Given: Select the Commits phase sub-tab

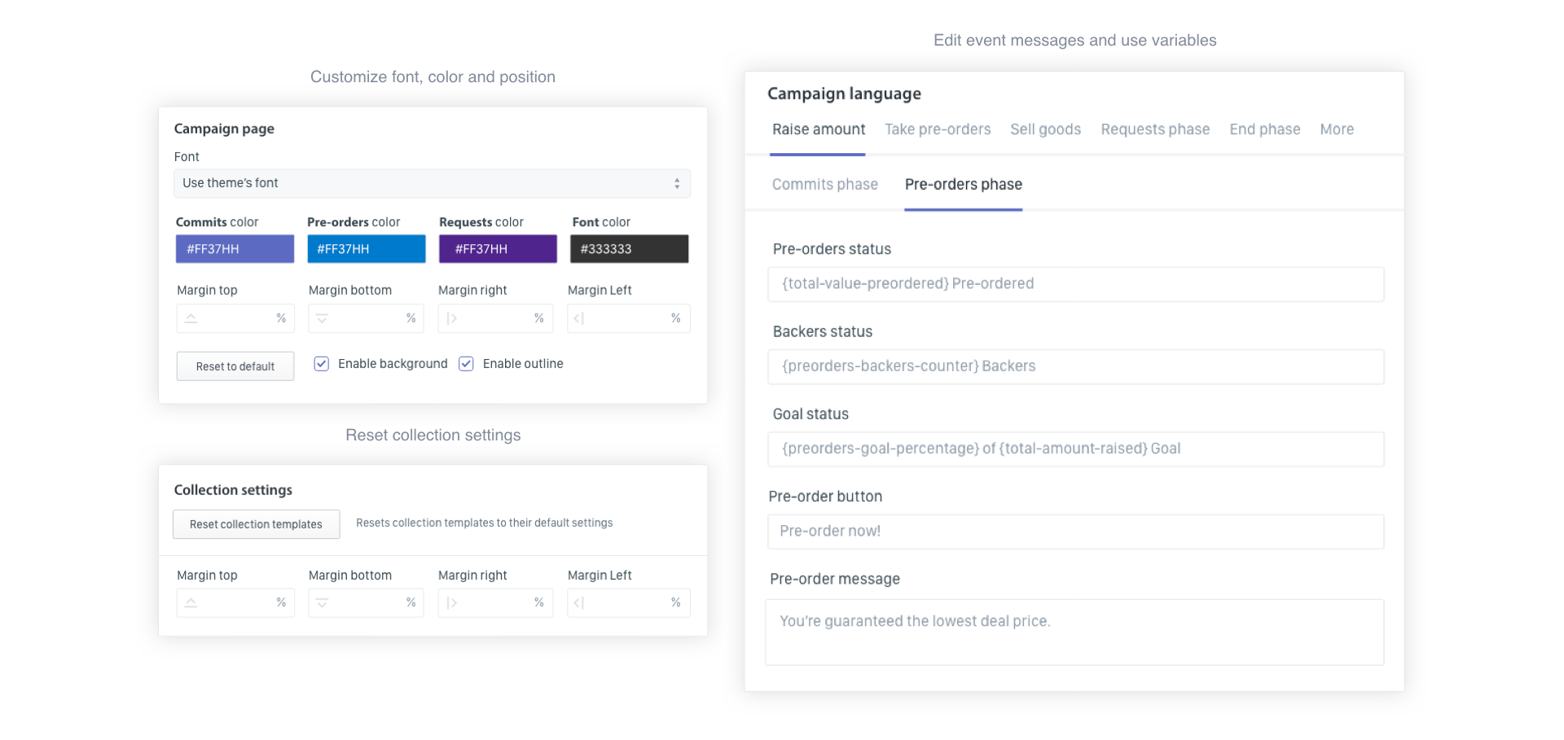Looking at the screenshot, I should 824,185.
